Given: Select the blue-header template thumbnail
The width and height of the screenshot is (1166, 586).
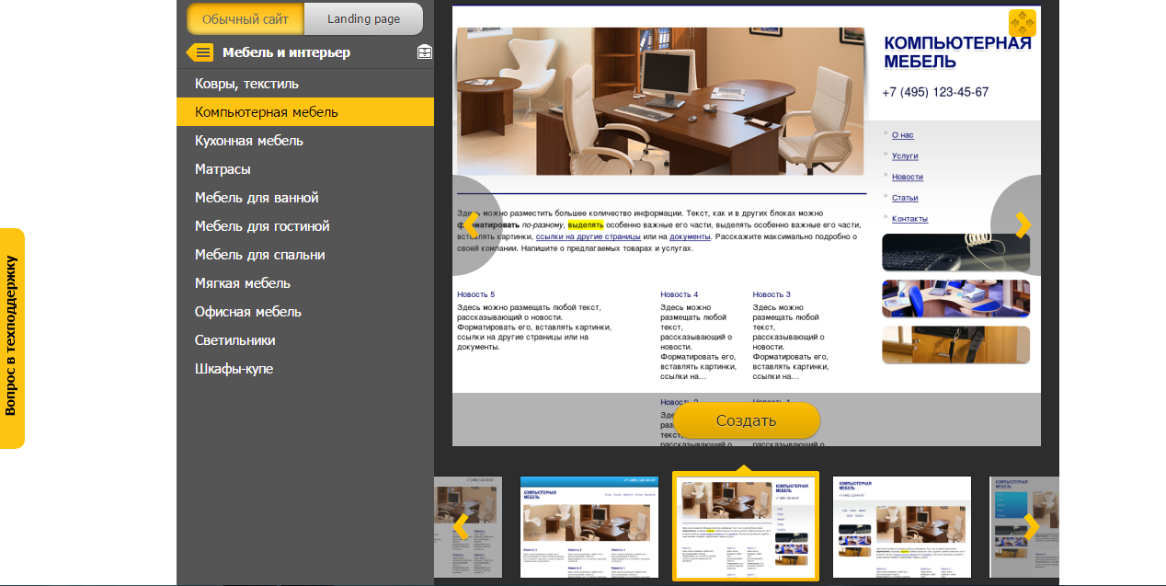Looking at the screenshot, I should [589, 527].
